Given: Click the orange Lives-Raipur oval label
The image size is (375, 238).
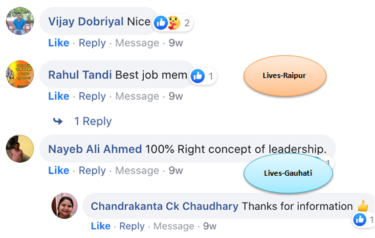Looking at the screenshot, I should (x=285, y=75).
